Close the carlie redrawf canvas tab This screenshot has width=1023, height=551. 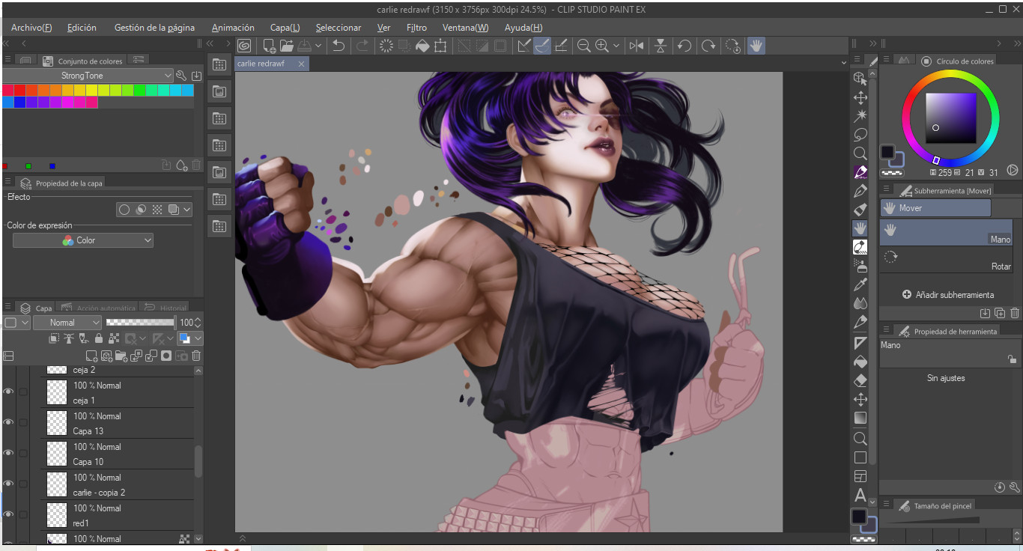301,64
